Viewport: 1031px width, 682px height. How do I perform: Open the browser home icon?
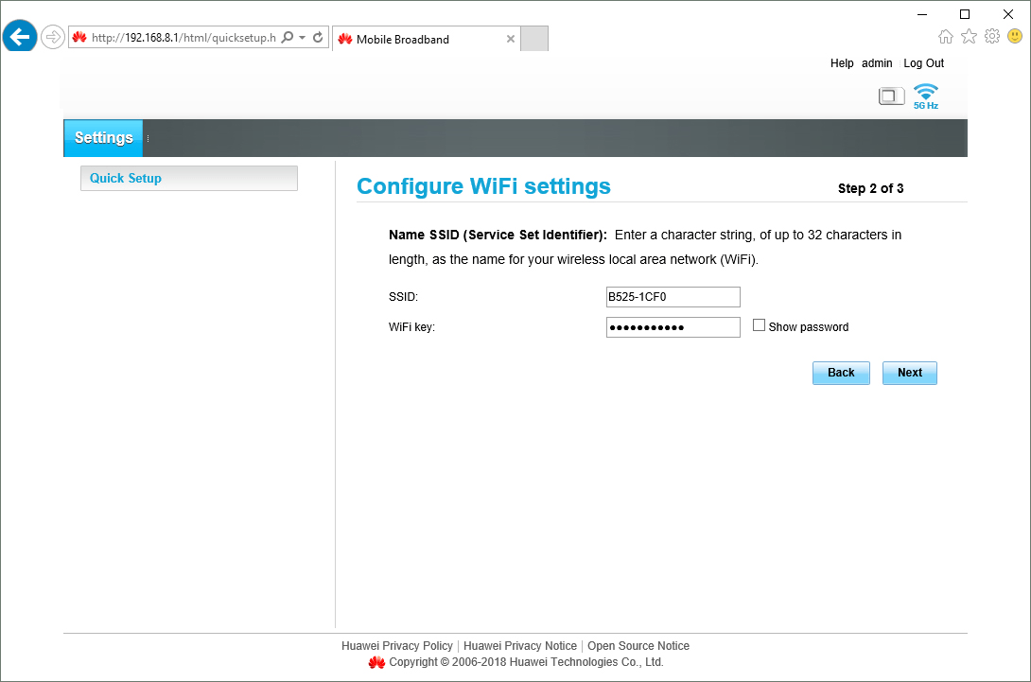pyautogui.click(x=945, y=37)
